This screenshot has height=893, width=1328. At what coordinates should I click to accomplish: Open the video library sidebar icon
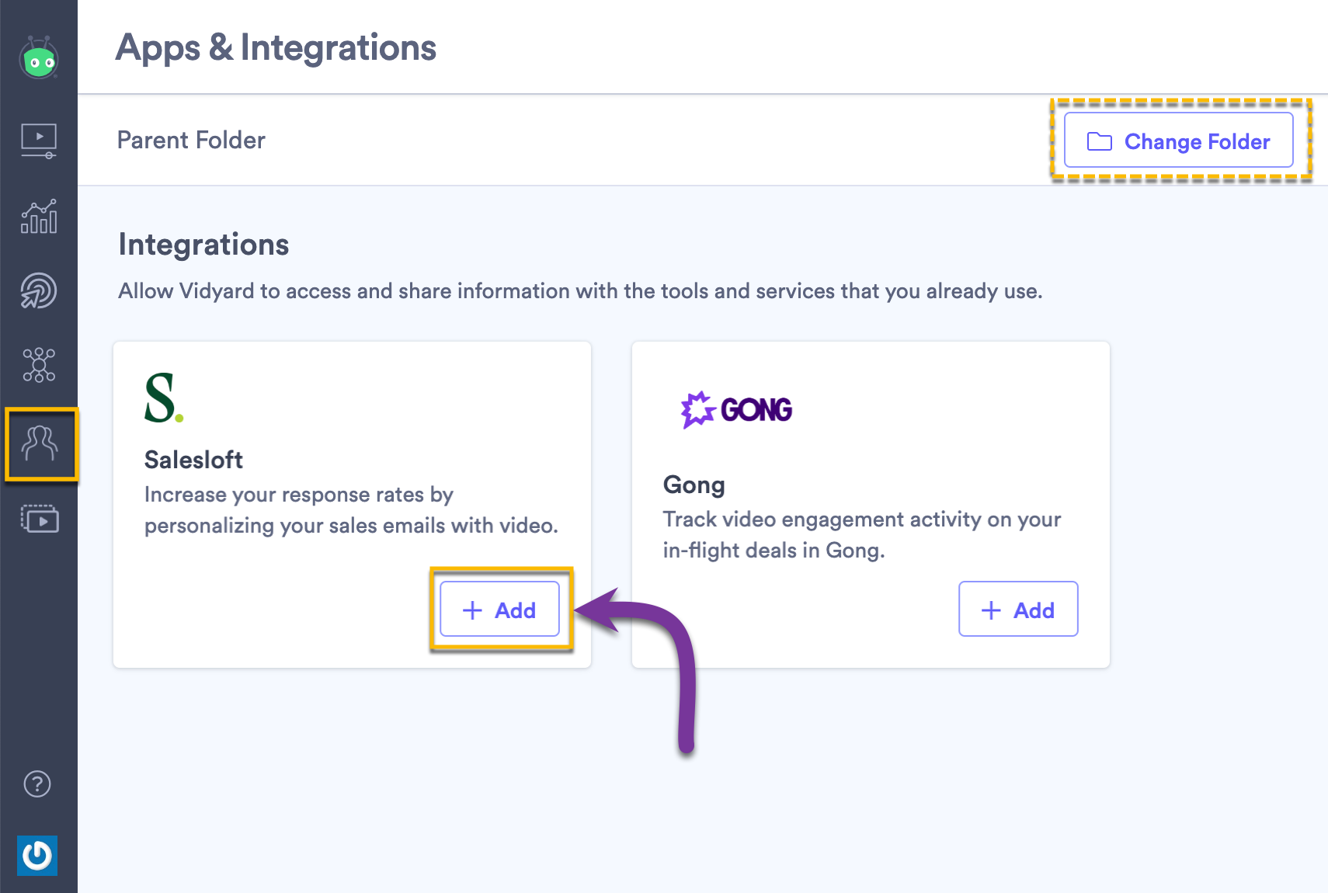pyautogui.click(x=39, y=141)
